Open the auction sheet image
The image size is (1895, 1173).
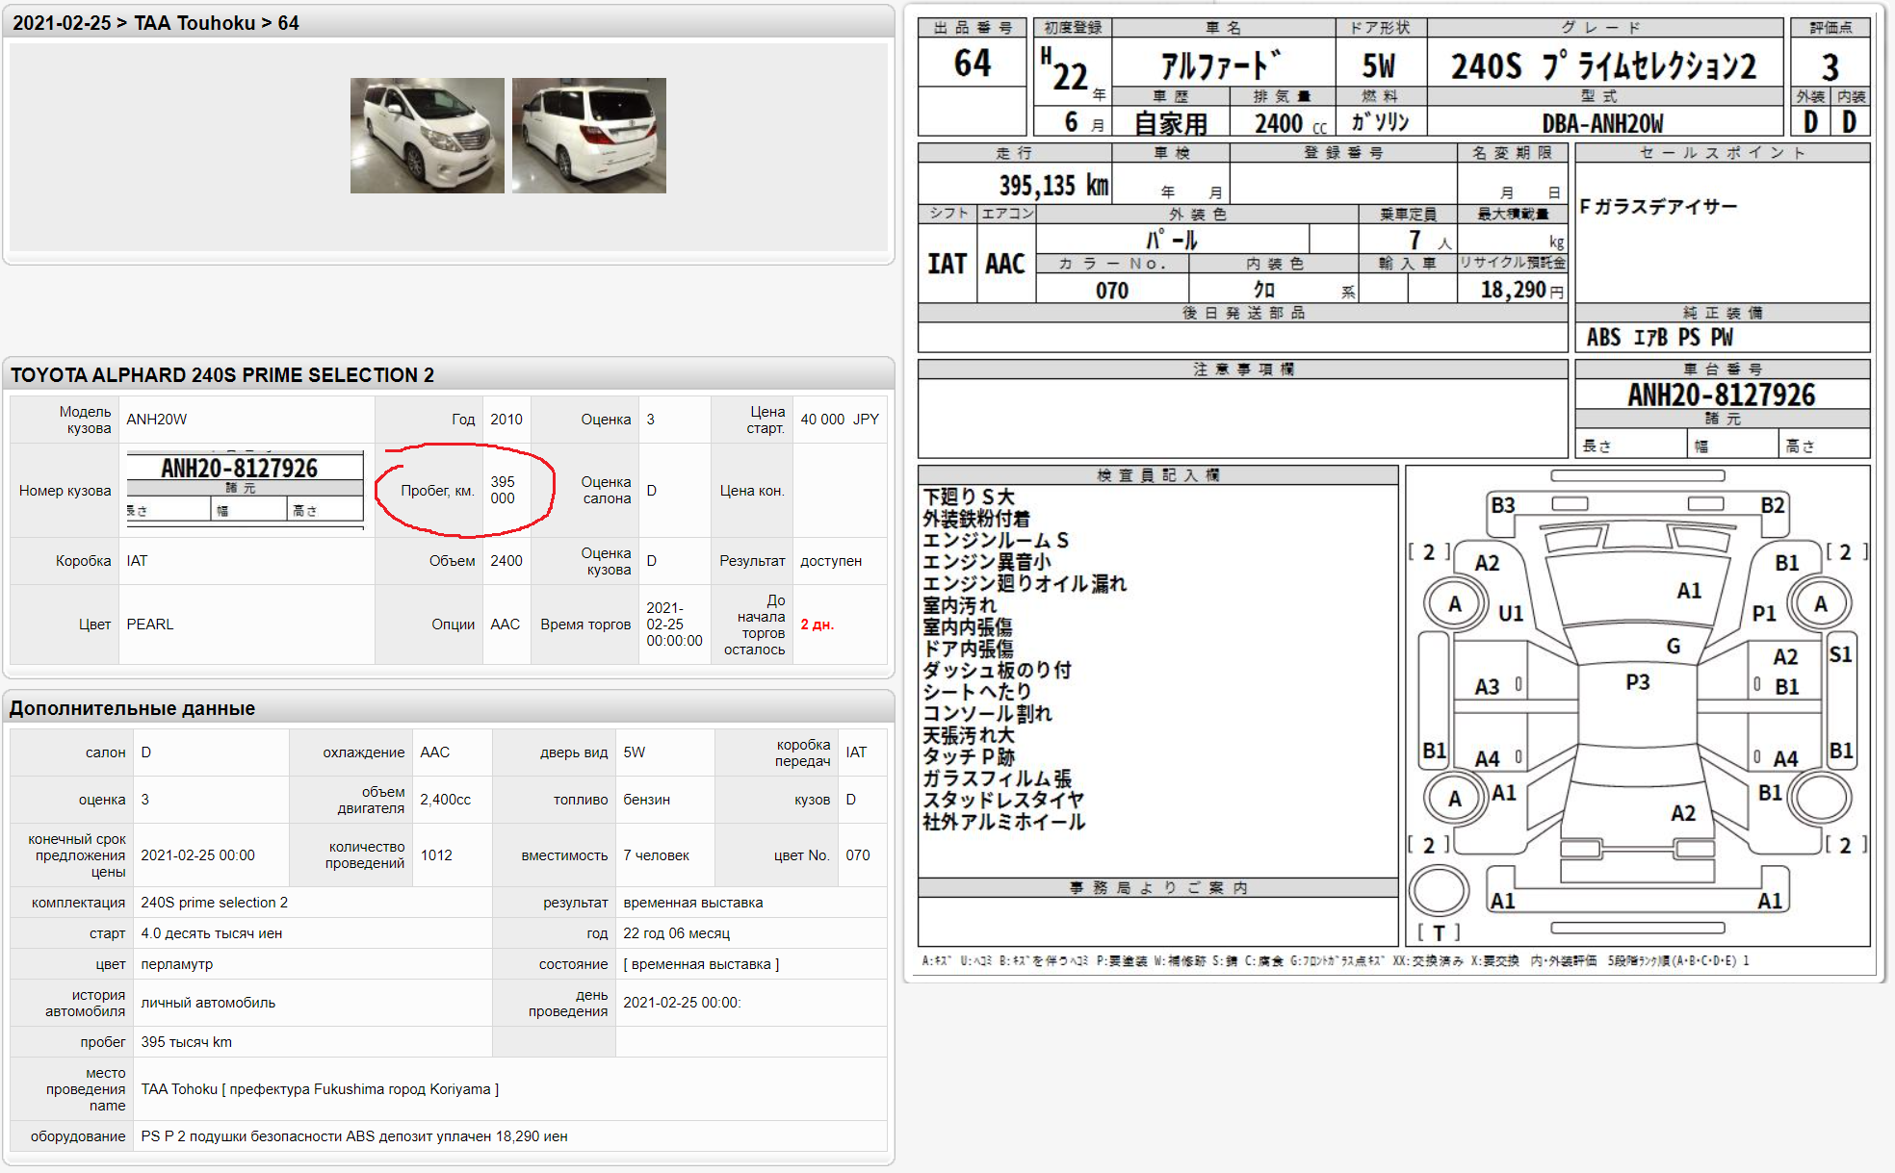pos(1393,493)
